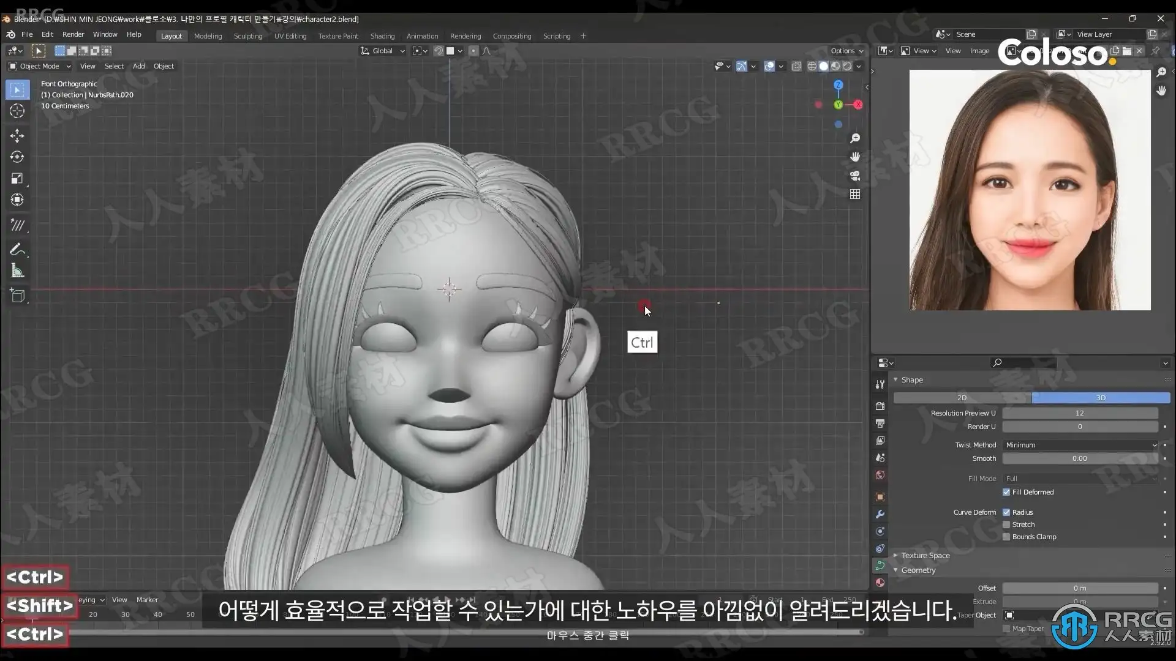Enable the Bounds Clamp checkbox
Screen dimensions: 1176x661
click(x=1006, y=537)
